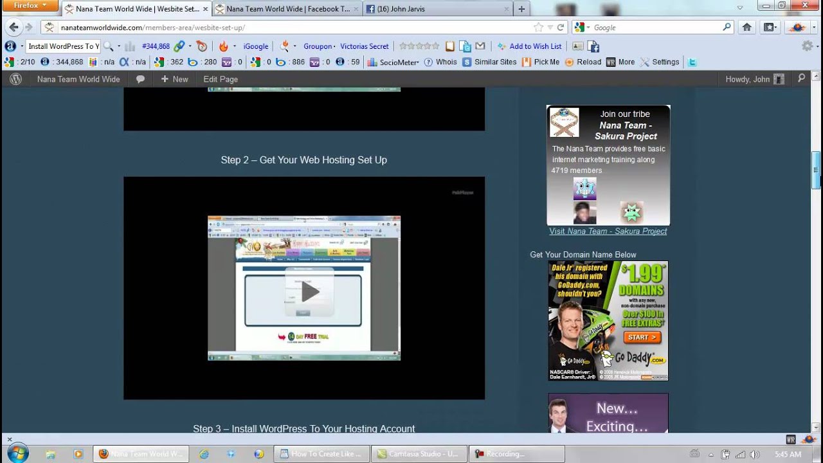Viewport: 823px width, 463px height.
Task: Open the New menu in WordPress admin bar
Action: tap(174, 79)
